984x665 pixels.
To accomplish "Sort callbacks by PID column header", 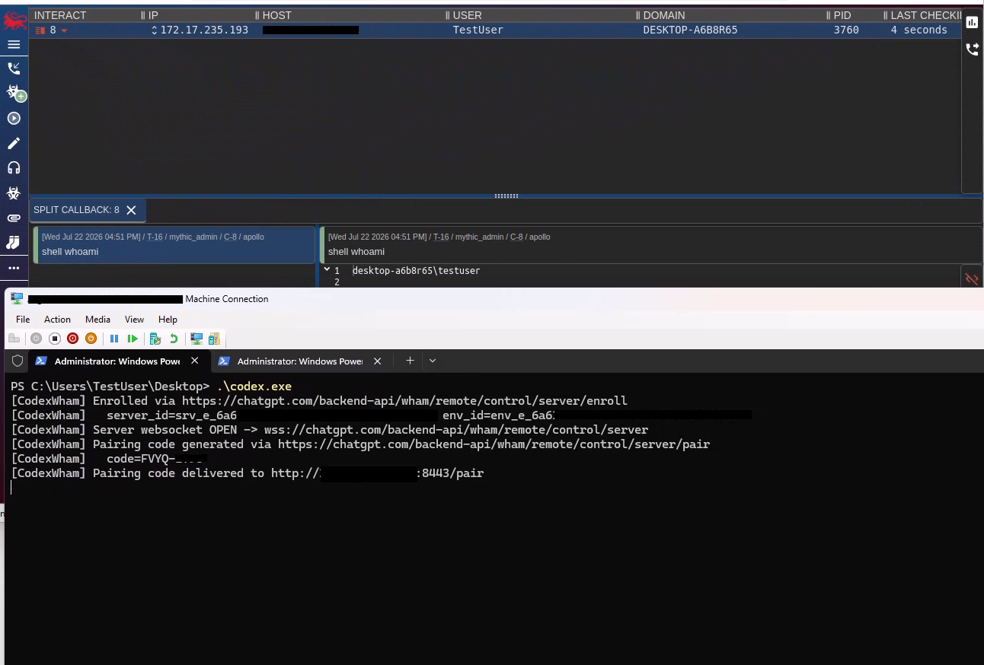I will pyautogui.click(x=842, y=15).
